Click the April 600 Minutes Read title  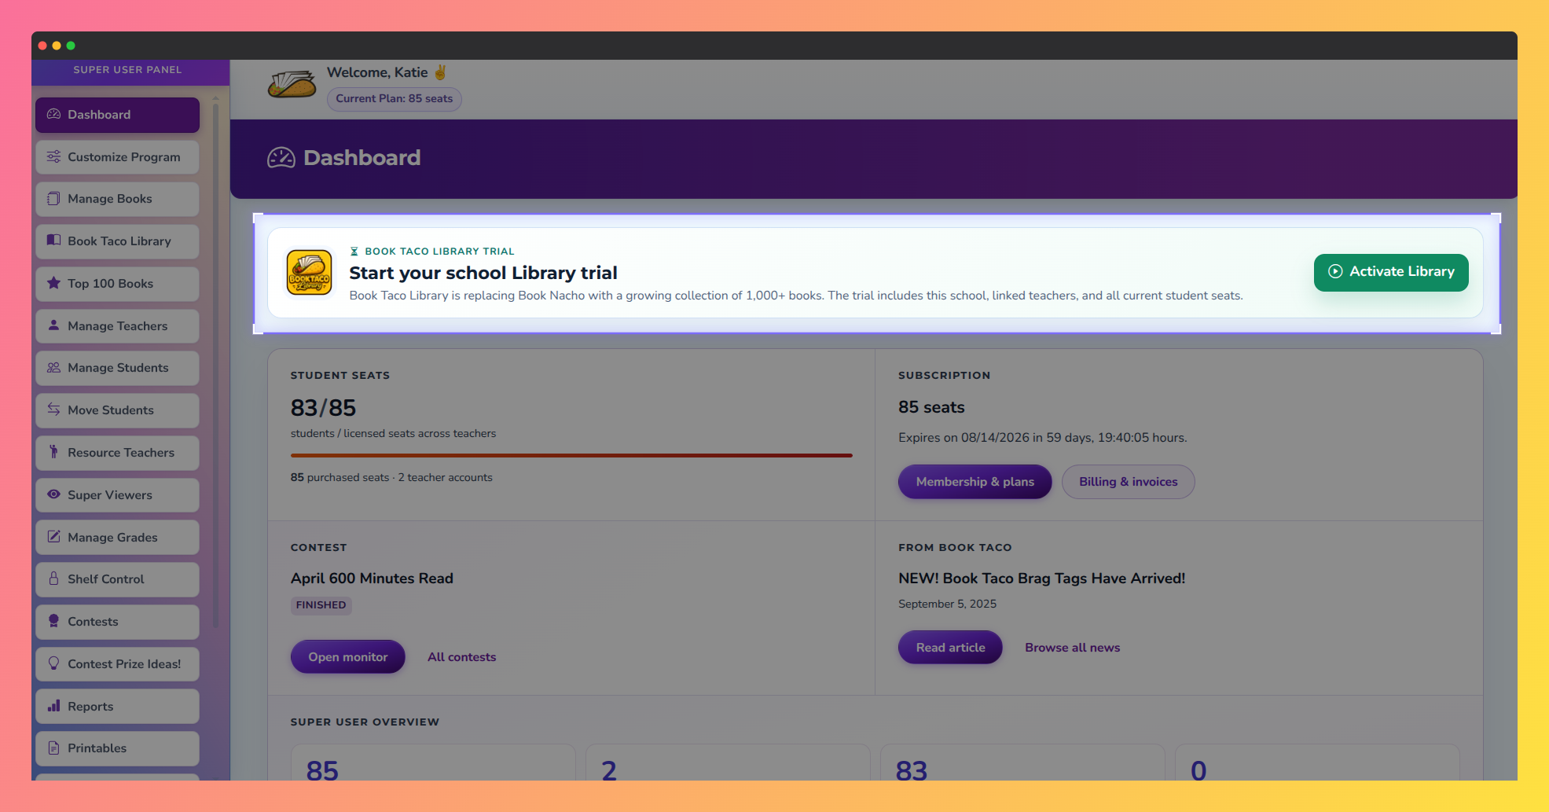click(372, 579)
